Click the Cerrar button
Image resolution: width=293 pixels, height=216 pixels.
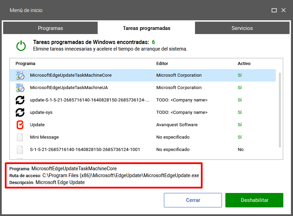(193, 200)
